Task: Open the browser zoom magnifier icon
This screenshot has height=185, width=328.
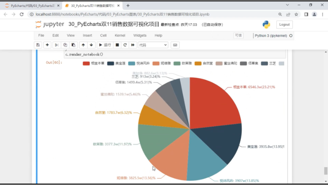Action: 280,14
